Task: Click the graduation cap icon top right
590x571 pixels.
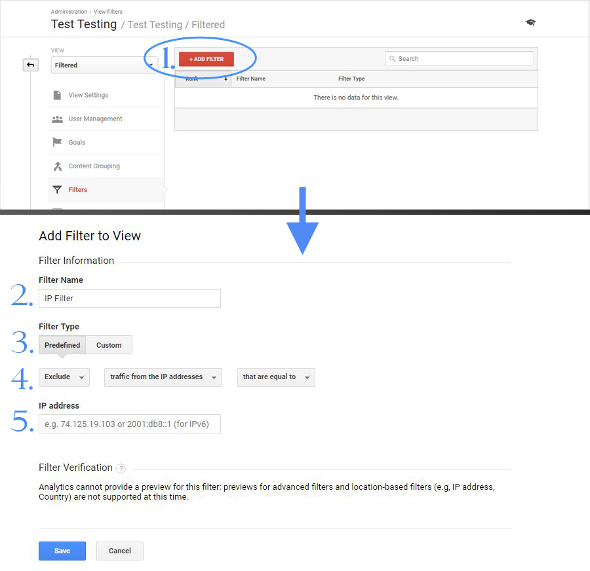Action: [530, 22]
